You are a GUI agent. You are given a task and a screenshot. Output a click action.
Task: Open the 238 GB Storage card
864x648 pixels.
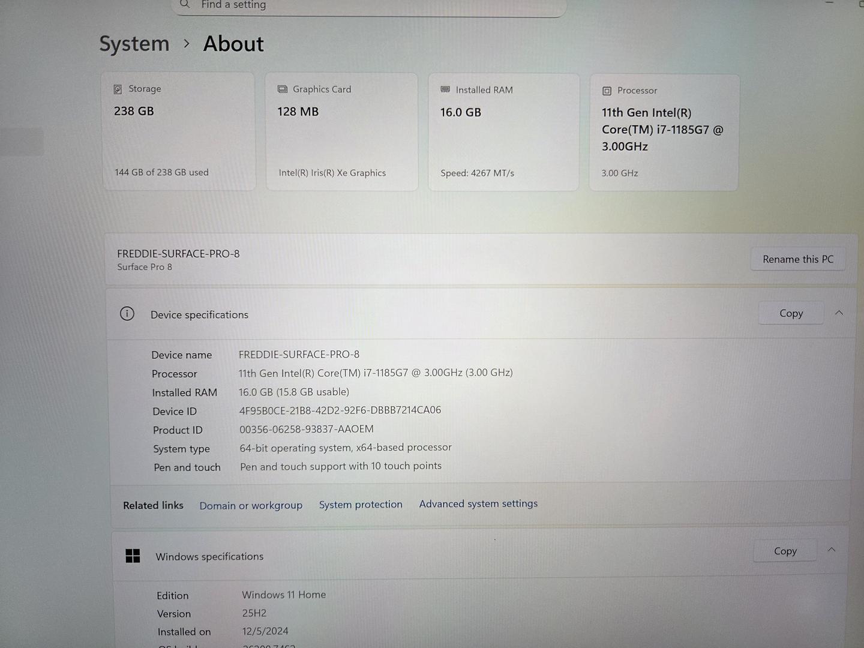[x=179, y=132]
